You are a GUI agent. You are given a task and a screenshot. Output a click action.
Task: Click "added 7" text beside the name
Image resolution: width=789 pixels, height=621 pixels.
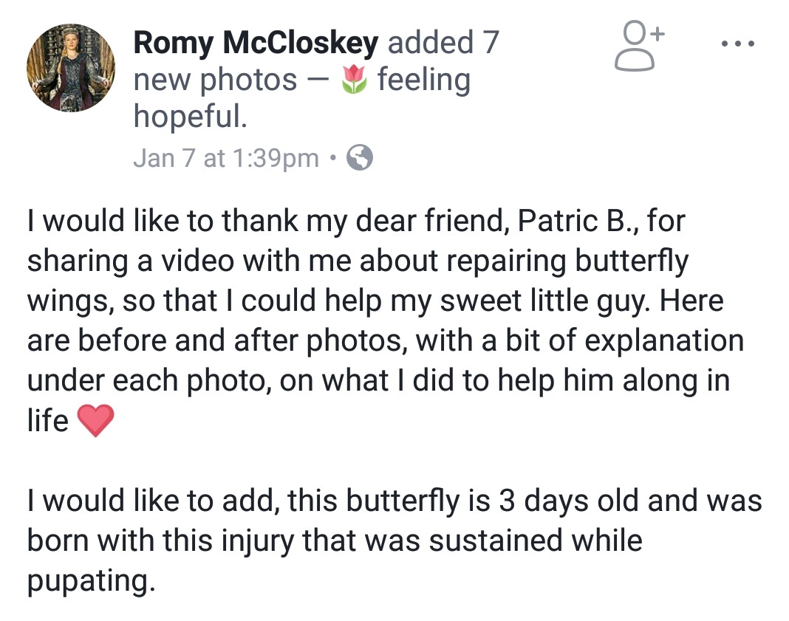pyautogui.click(x=443, y=44)
